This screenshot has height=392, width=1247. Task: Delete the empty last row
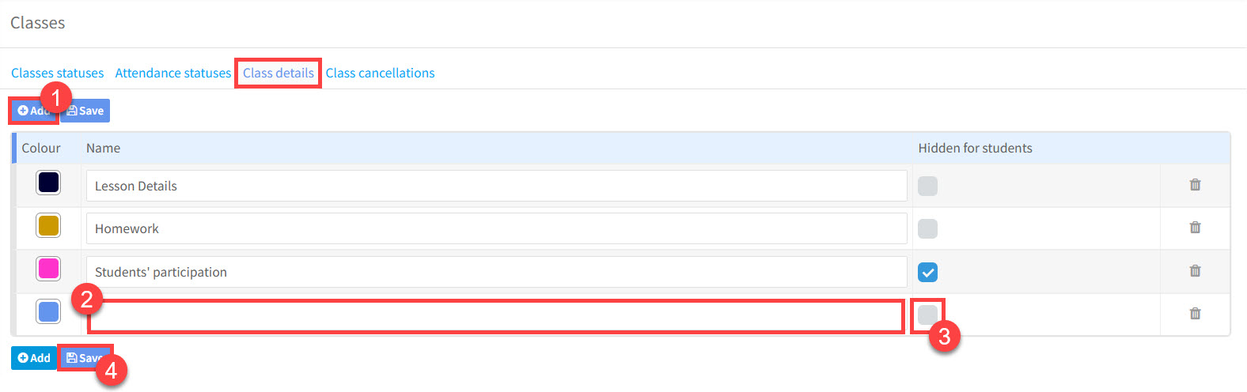click(x=1195, y=314)
